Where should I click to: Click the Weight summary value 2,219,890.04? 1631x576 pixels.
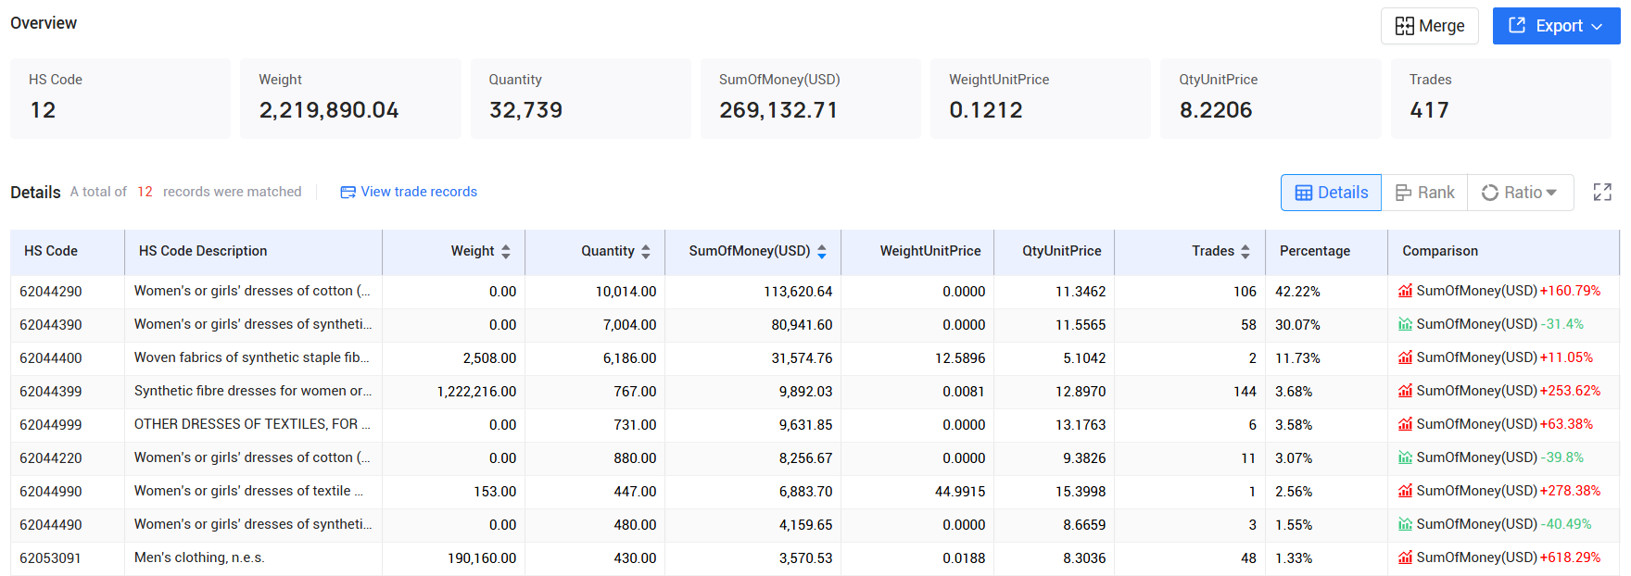coord(329,110)
